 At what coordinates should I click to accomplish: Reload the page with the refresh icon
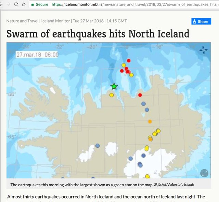pyautogui.click(x=16, y=4)
